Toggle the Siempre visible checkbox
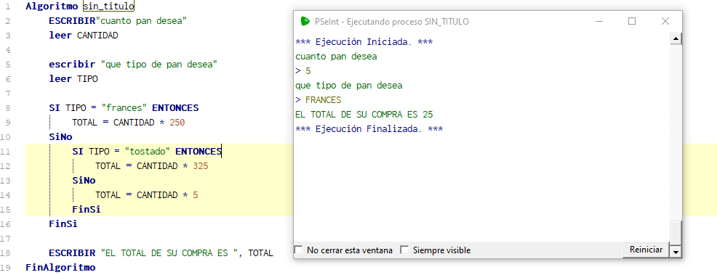 click(x=404, y=250)
